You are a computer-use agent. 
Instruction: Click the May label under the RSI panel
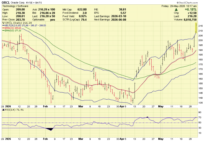click(161, 139)
